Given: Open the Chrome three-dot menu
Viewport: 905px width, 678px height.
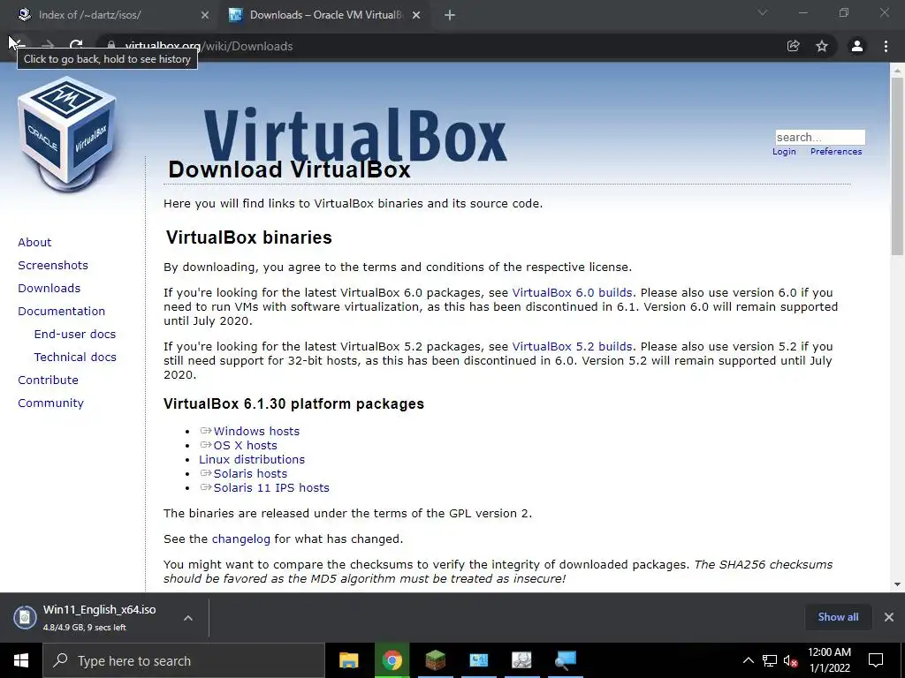Looking at the screenshot, I should click(886, 46).
